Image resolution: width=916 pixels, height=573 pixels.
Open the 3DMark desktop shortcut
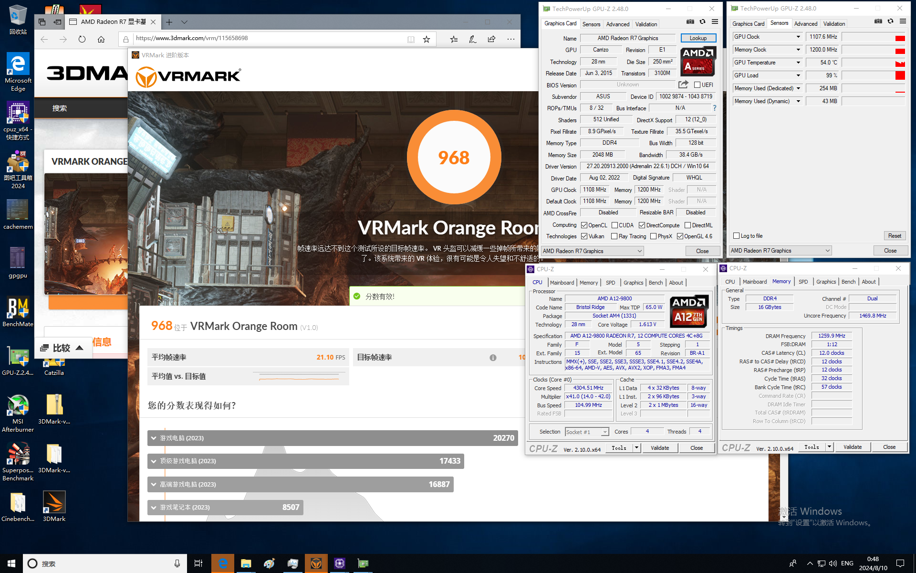(x=54, y=507)
